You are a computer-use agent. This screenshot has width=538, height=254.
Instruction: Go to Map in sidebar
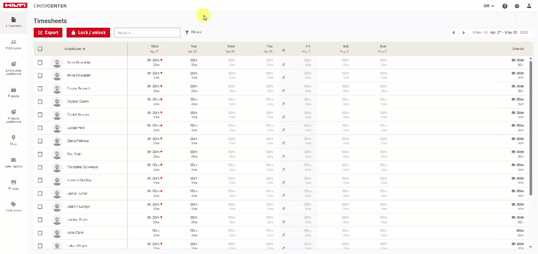(x=13, y=140)
